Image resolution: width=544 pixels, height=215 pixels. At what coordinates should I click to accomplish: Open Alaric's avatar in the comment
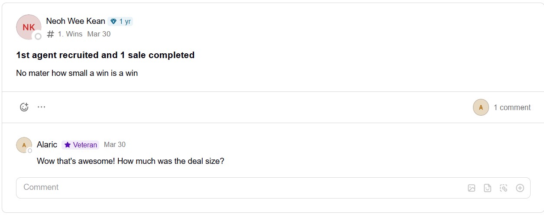[24, 145]
